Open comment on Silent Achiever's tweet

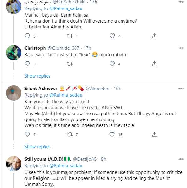(x=27, y=135)
